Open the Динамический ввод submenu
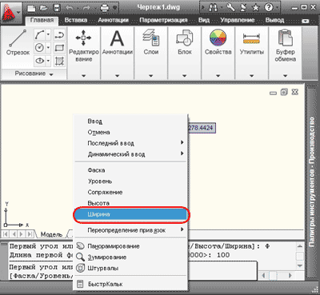The height and width of the screenshot is (295, 320). [130, 154]
